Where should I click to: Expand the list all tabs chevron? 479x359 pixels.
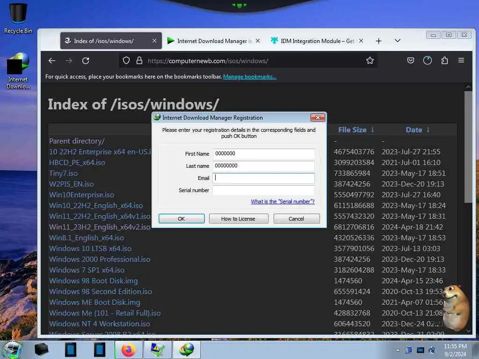[398, 41]
